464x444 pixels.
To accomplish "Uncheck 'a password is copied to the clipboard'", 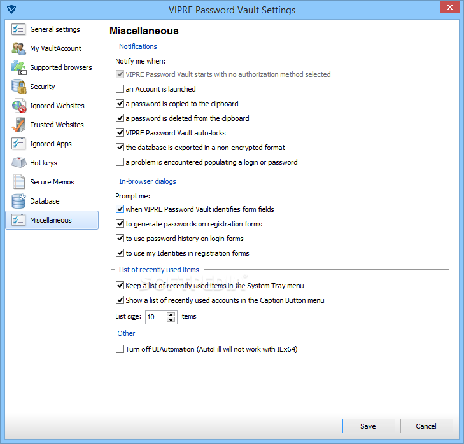I will (120, 104).
